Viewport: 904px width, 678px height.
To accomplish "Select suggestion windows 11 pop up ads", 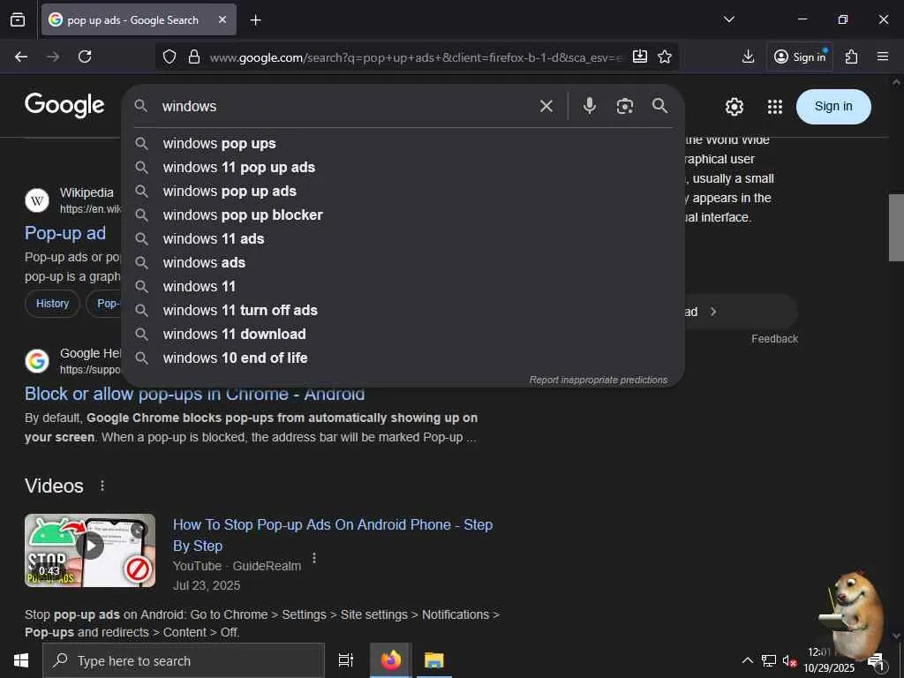I will 403,167.
